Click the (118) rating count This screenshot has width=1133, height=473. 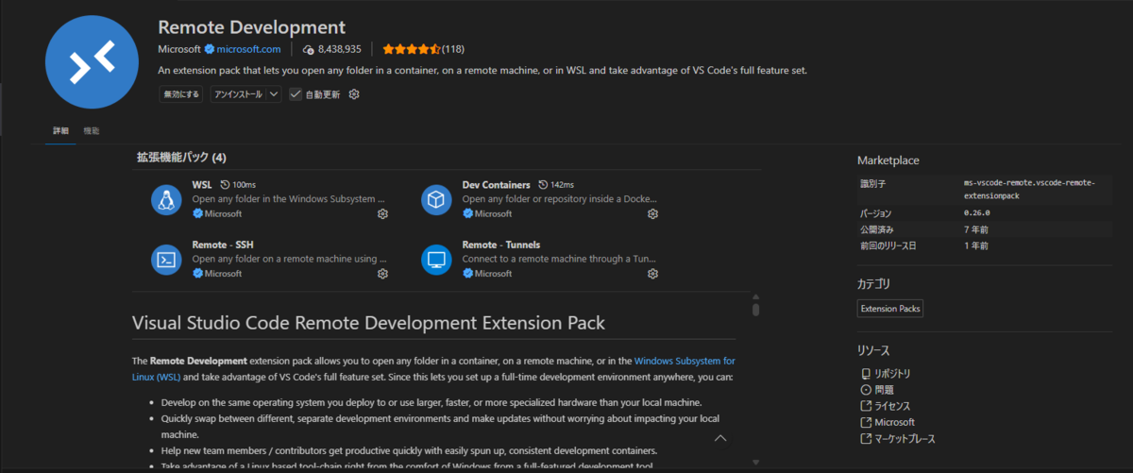[453, 49]
